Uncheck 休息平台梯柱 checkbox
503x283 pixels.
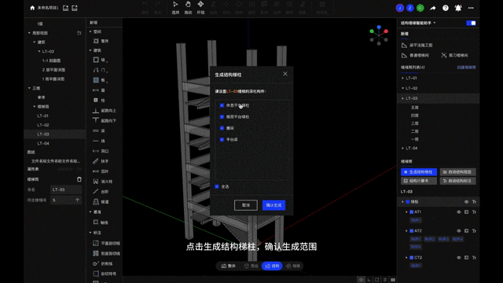[222, 105]
